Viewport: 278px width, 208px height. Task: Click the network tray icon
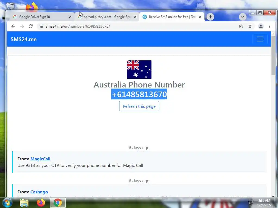(x=251, y=203)
